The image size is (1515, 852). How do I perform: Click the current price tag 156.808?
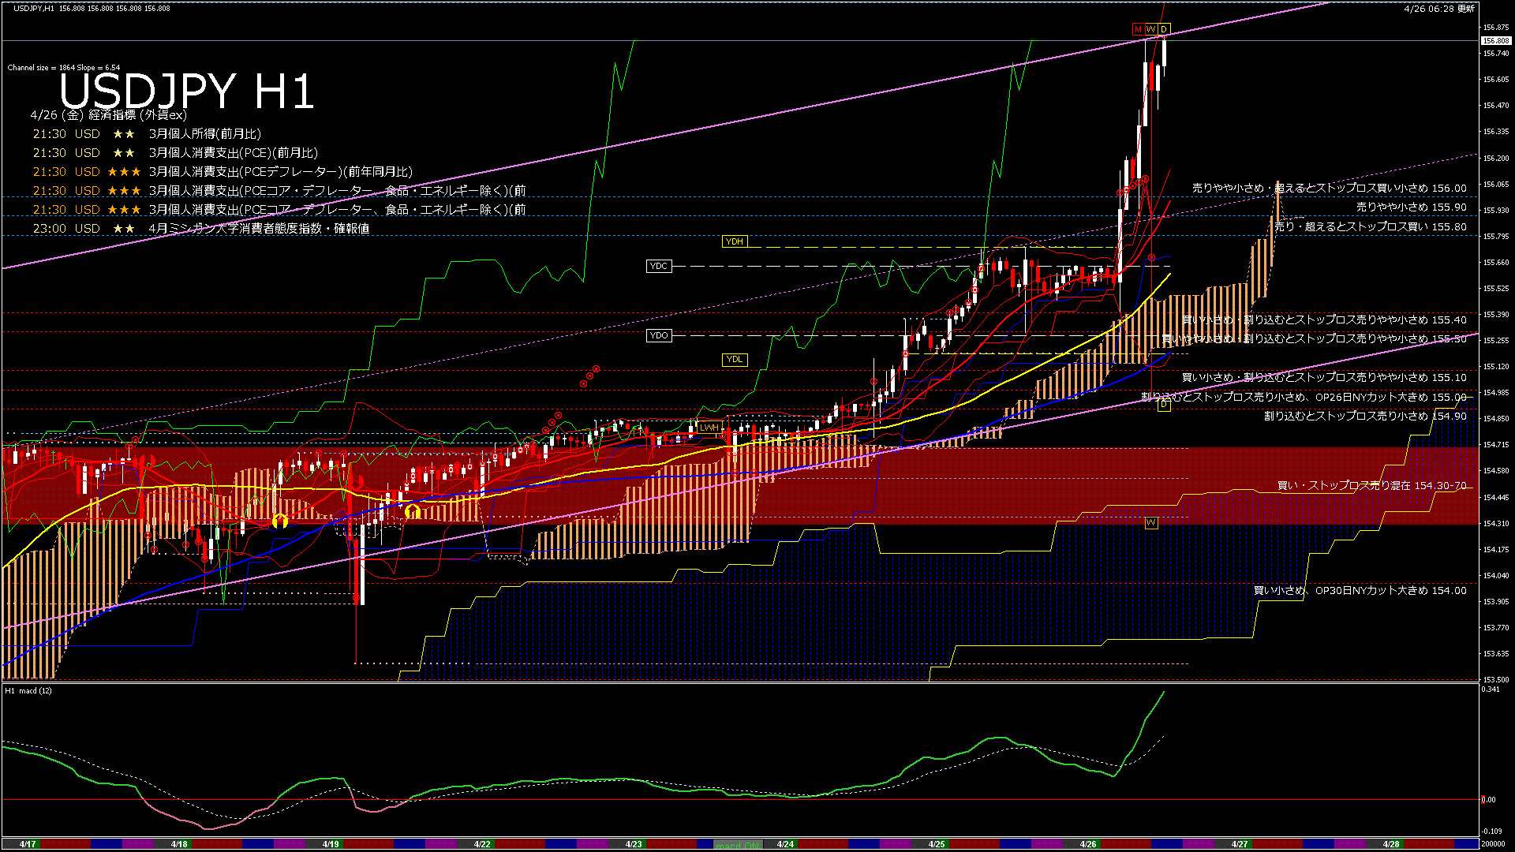click(1495, 40)
